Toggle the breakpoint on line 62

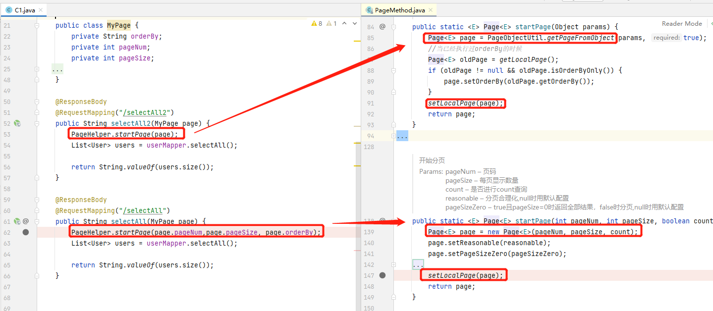coord(26,232)
